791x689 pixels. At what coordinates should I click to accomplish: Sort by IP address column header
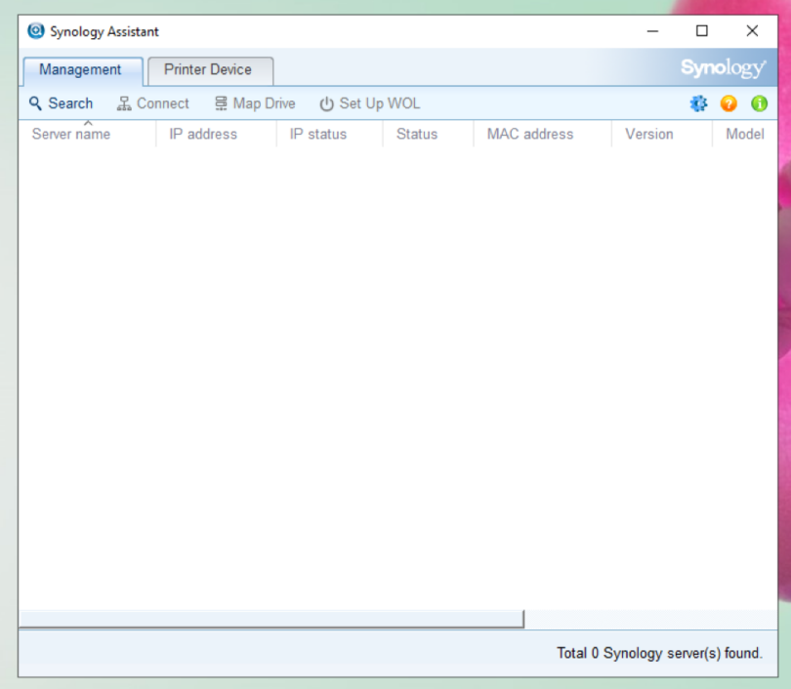tap(217, 134)
